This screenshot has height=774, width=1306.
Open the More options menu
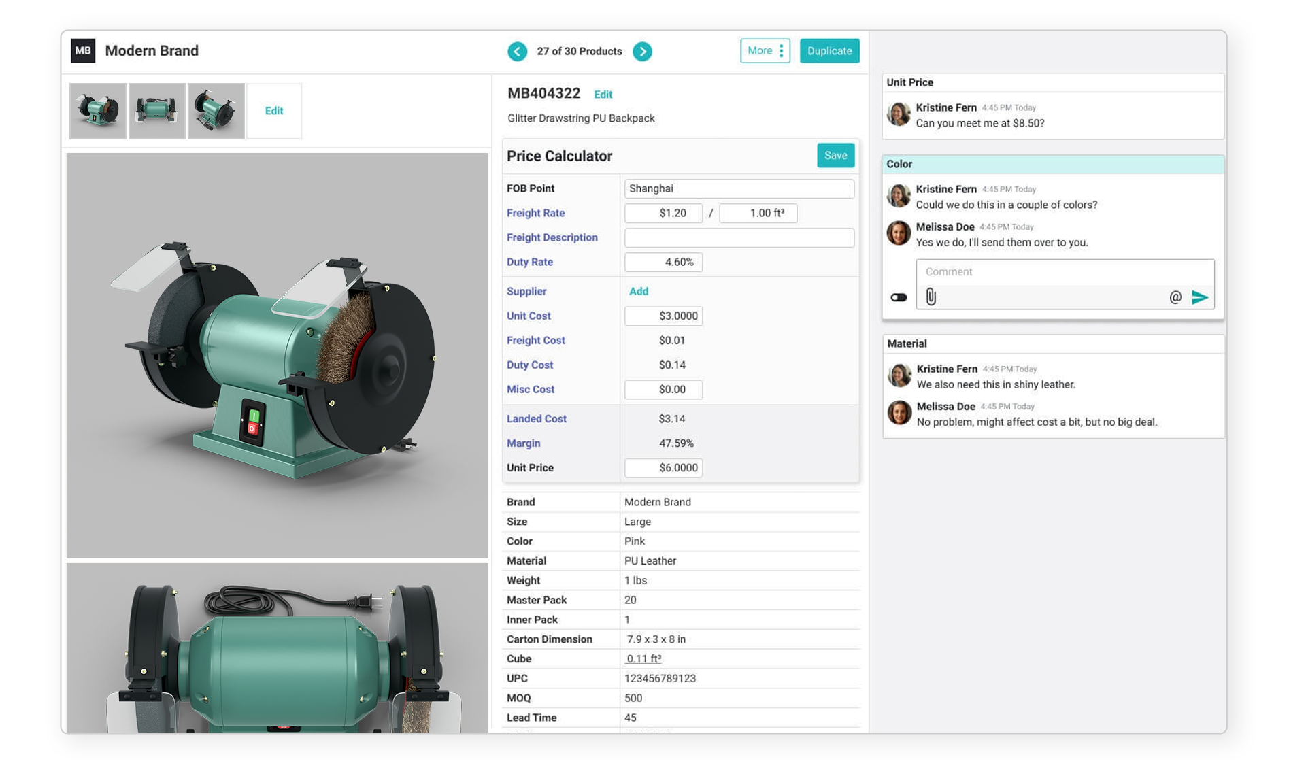[x=765, y=51]
